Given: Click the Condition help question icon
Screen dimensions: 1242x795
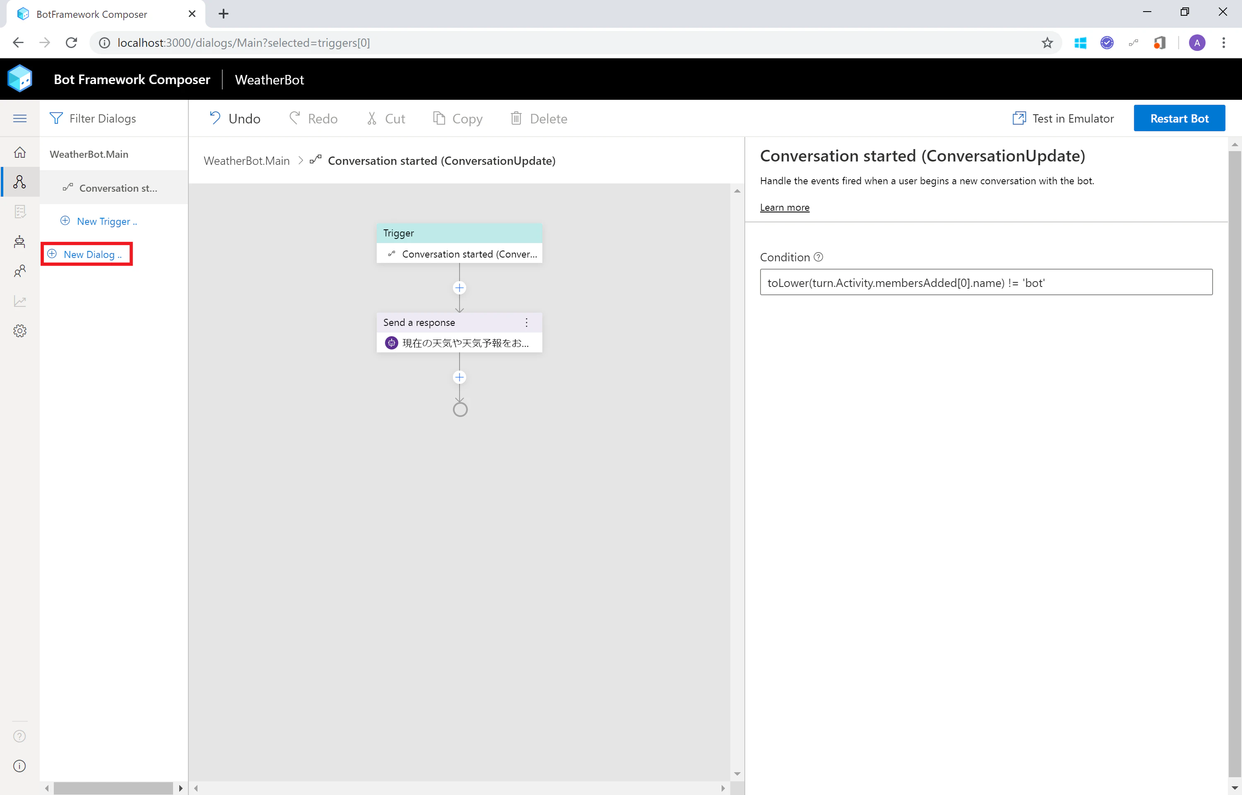Looking at the screenshot, I should pyautogui.click(x=818, y=257).
